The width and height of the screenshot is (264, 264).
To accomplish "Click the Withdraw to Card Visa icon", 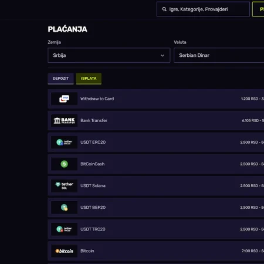I will coord(64,99).
